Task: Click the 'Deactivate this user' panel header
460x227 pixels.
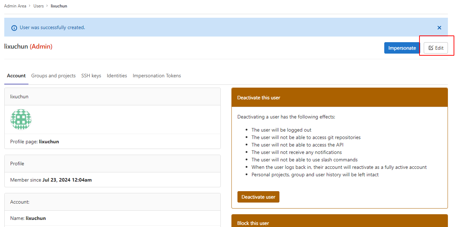Action: click(339, 98)
